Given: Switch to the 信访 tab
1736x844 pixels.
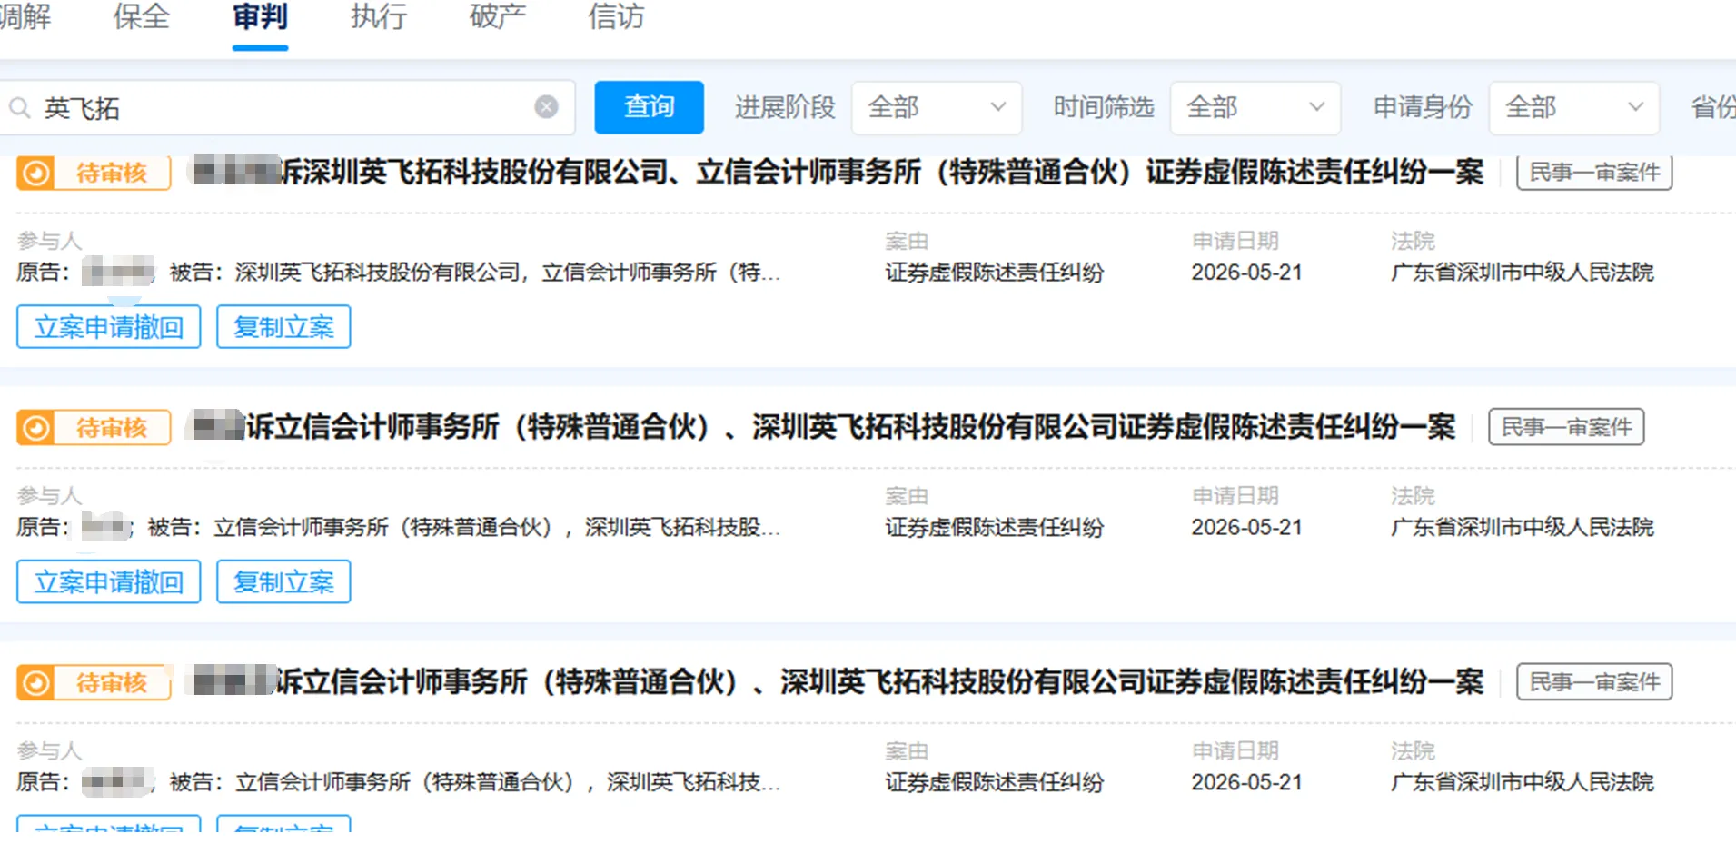Looking at the screenshot, I should tap(616, 16).
